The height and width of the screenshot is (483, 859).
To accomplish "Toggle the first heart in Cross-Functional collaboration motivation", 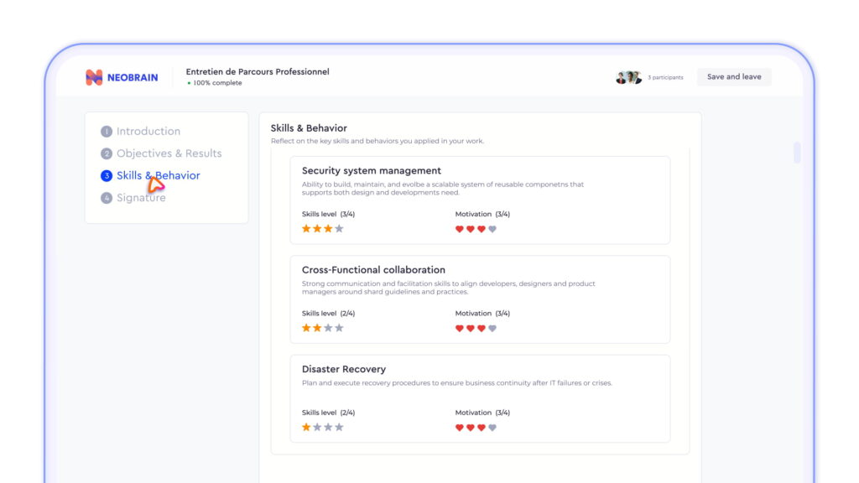I will (x=458, y=327).
